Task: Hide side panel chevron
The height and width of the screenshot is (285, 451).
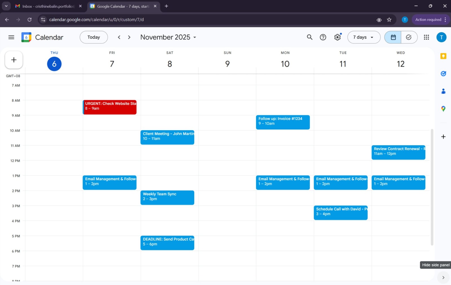Action: [443, 277]
